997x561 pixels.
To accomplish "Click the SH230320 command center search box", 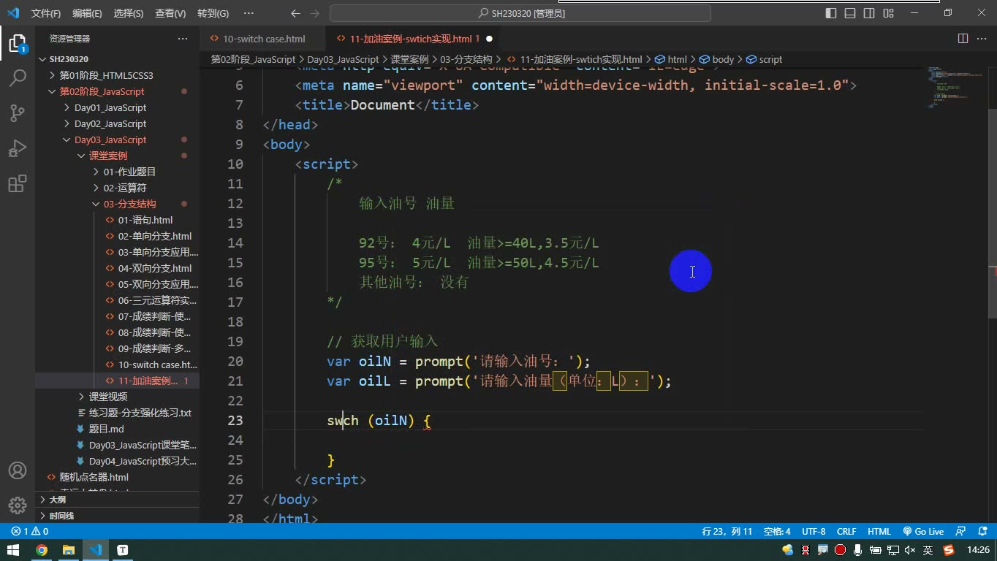I will pyautogui.click(x=520, y=13).
